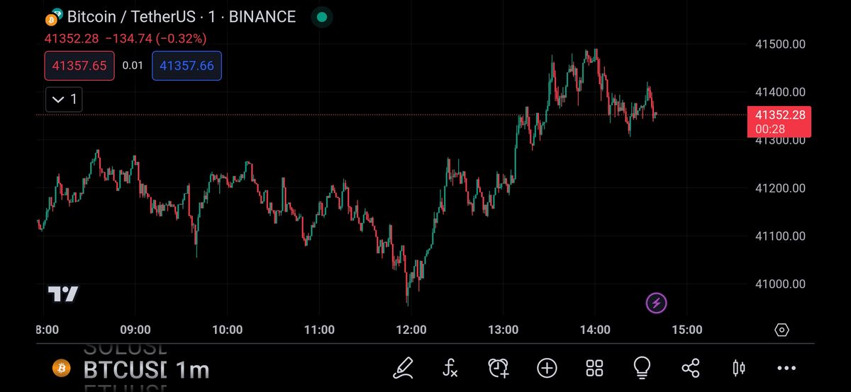Share the chart using the share icon
The height and width of the screenshot is (392, 851).
(x=690, y=367)
